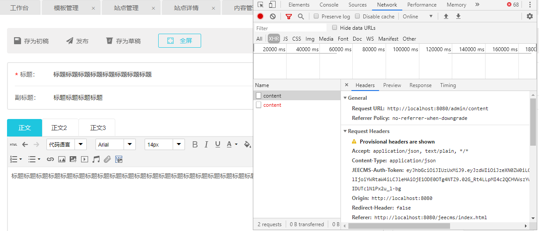The height and width of the screenshot is (231, 539).
Task: Click the 发布 publish button
Action: pyautogui.click(x=77, y=41)
